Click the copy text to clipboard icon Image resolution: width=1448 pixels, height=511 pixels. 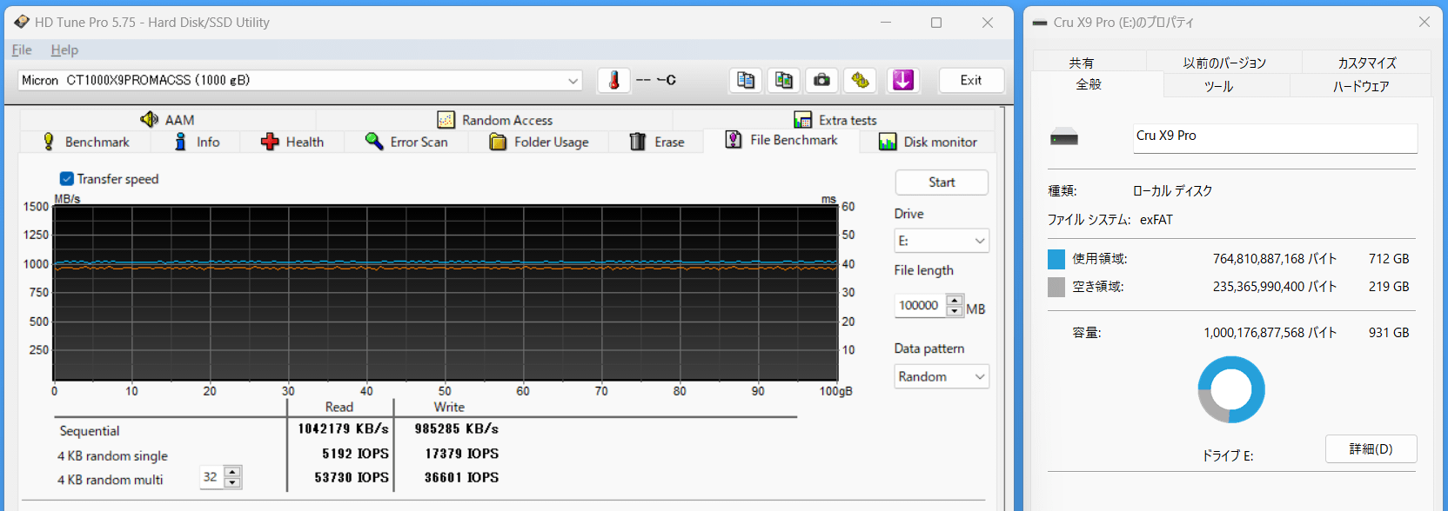pyautogui.click(x=746, y=80)
